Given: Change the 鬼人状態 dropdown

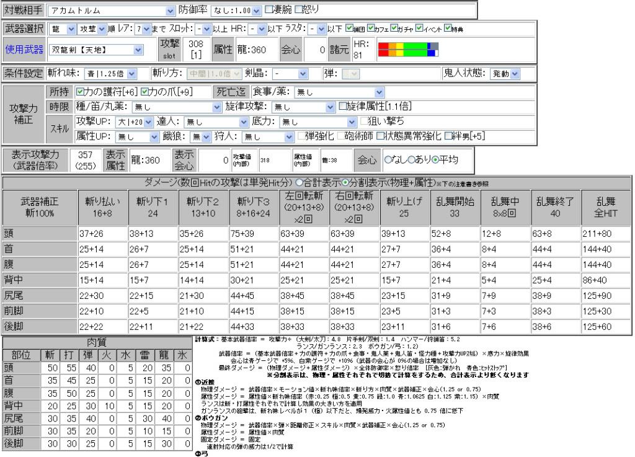Looking at the screenshot, I should [505, 73].
